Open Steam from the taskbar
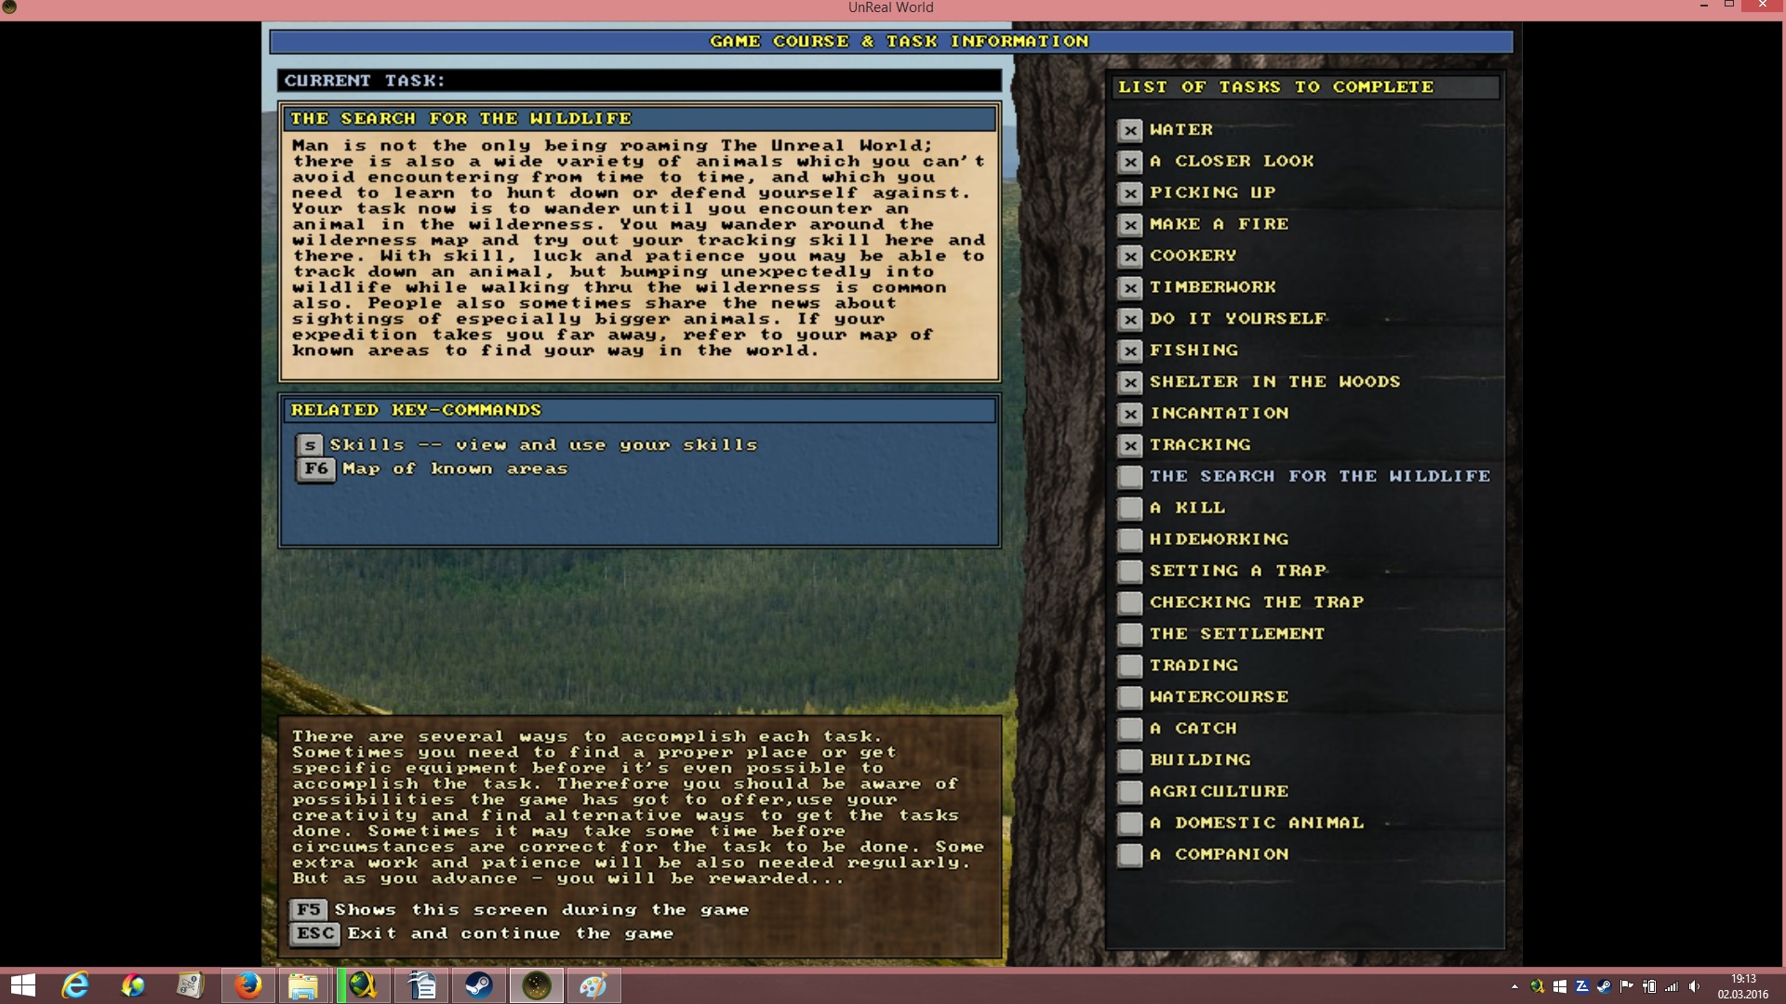Image resolution: width=1786 pixels, height=1004 pixels. pyautogui.click(x=479, y=985)
